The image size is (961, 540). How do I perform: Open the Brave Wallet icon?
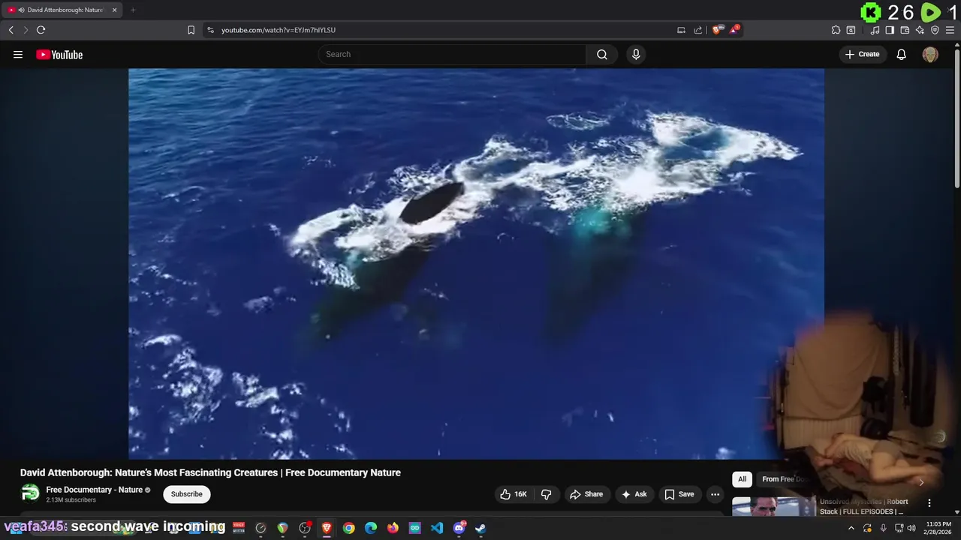tap(905, 30)
